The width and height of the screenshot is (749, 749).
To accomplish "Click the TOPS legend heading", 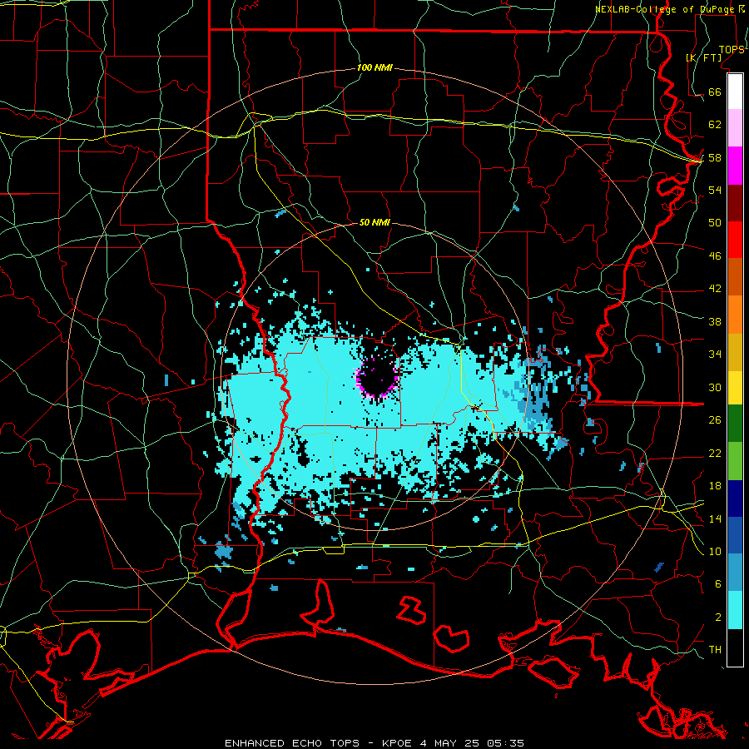I will [732, 50].
